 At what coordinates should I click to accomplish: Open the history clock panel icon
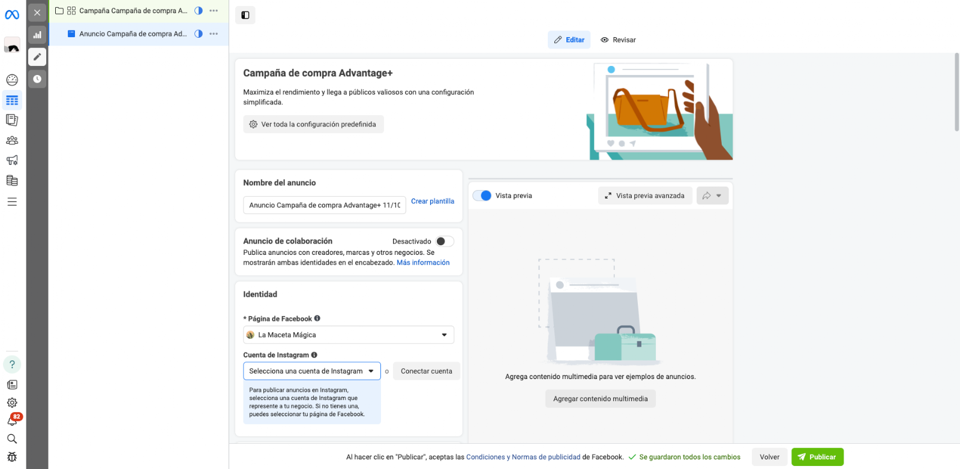(37, 79)
